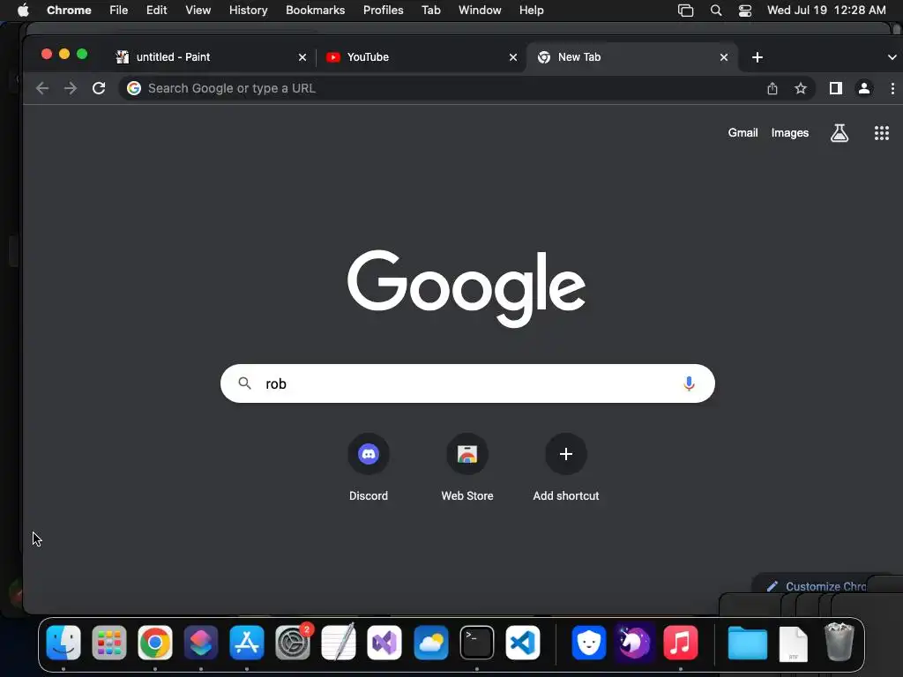
Task: Open Spotlight search in menu bar
Action: pos(716,11)
